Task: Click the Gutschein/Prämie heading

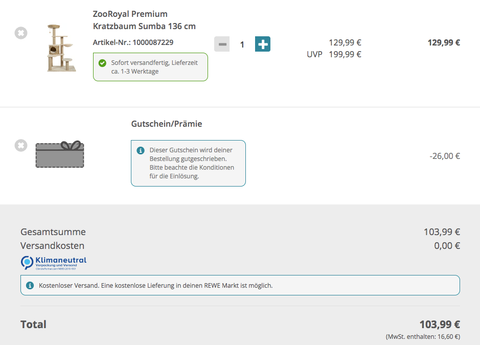Action: pos(167,124)
